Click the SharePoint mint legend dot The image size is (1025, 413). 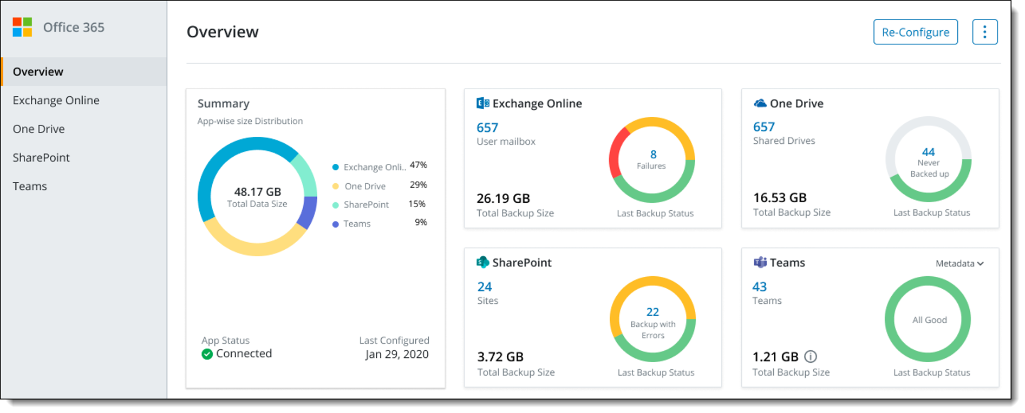336,205
